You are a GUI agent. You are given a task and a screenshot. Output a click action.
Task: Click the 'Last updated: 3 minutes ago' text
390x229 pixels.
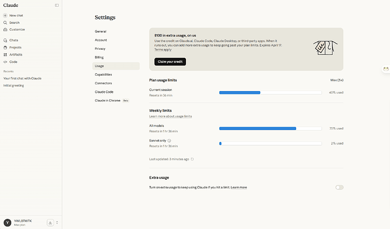pyautogui.click(x=169, y=159)
